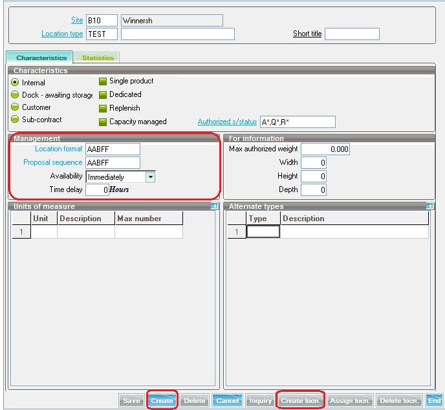Viewport: 445px width, 410px height.
Task: Click the Create button
Action: [162, 400]
